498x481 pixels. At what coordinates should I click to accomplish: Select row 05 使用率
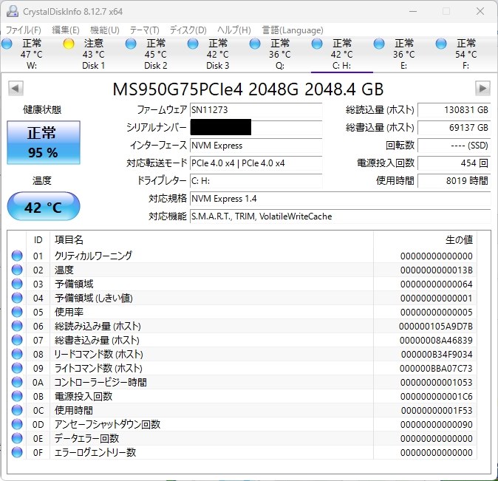point(242,312)
